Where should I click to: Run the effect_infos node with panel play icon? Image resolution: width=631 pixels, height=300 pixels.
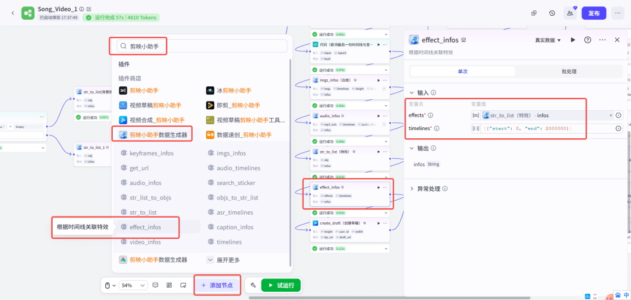(x=573, y=40)
